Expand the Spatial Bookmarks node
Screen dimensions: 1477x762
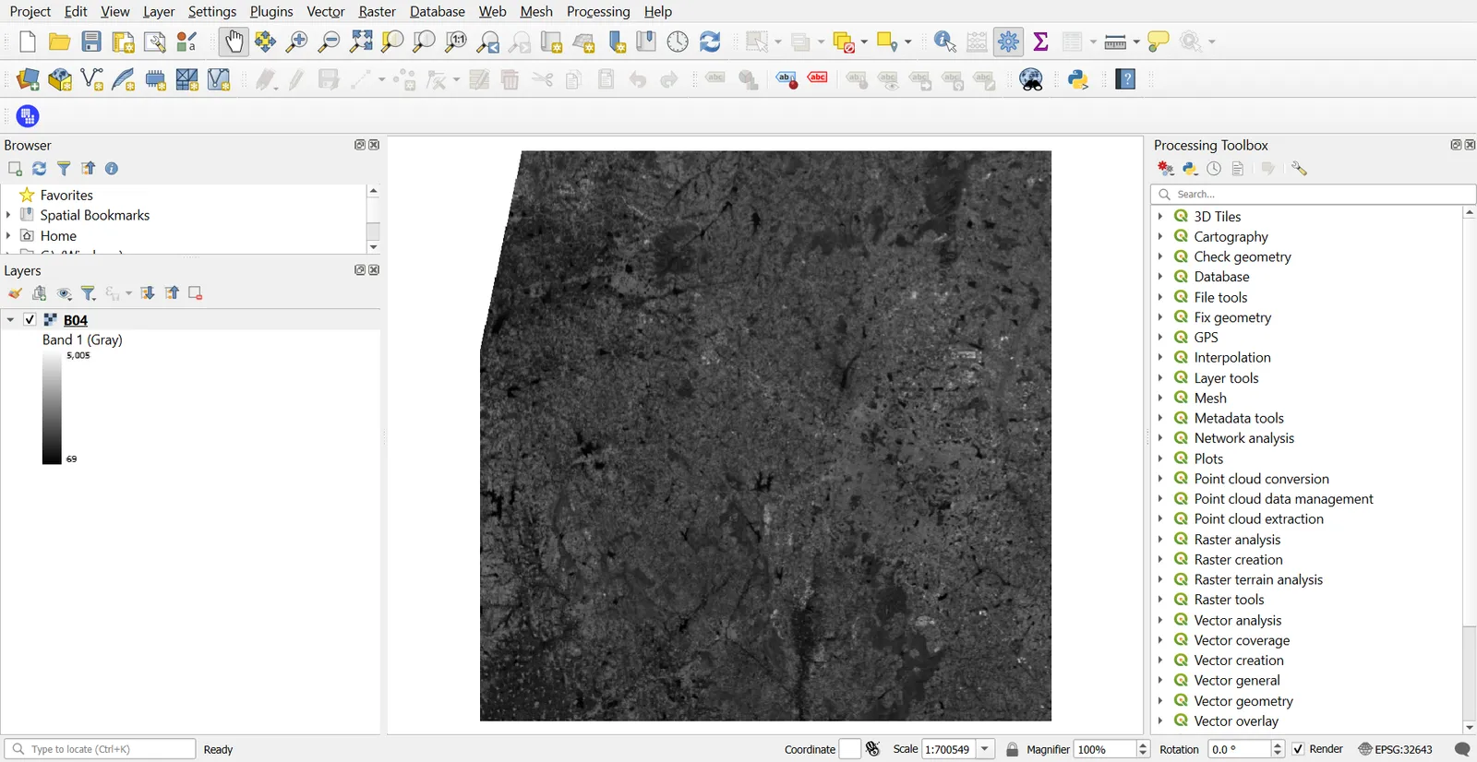click(8, 215)
